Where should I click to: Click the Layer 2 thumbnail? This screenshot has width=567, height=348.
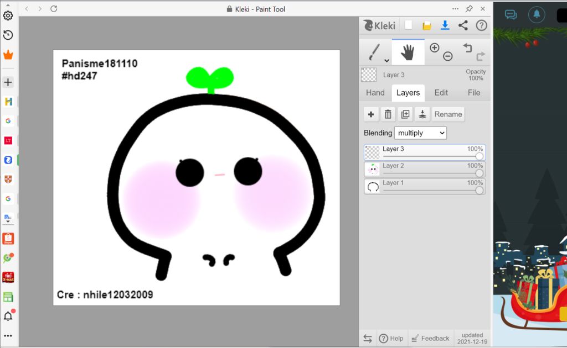(x=372, y=169)
